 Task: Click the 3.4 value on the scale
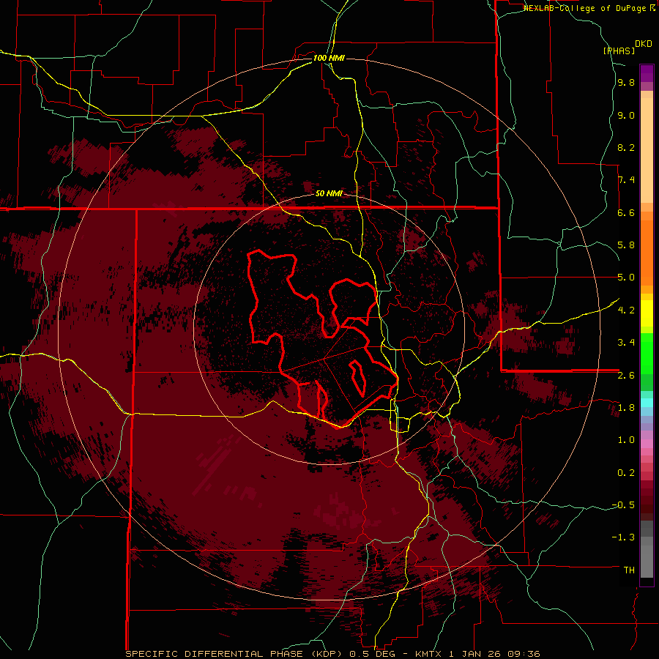tap(626, 343)
